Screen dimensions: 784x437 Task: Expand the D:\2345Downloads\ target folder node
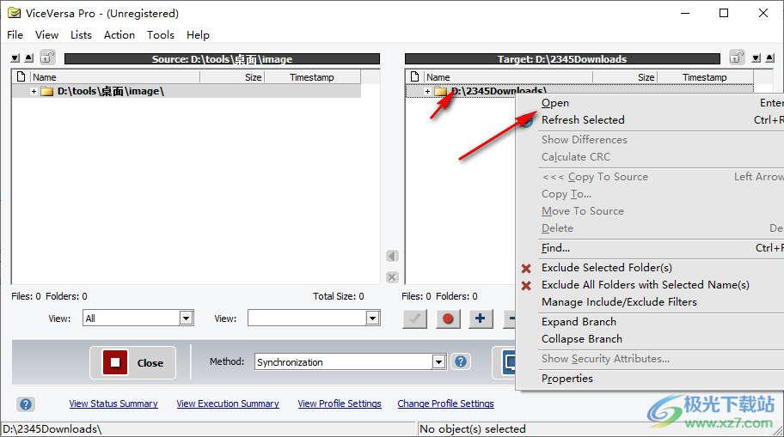[427, 91]
